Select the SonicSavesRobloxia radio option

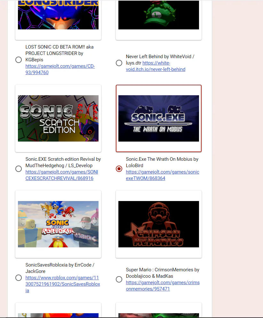click(19, 278)
